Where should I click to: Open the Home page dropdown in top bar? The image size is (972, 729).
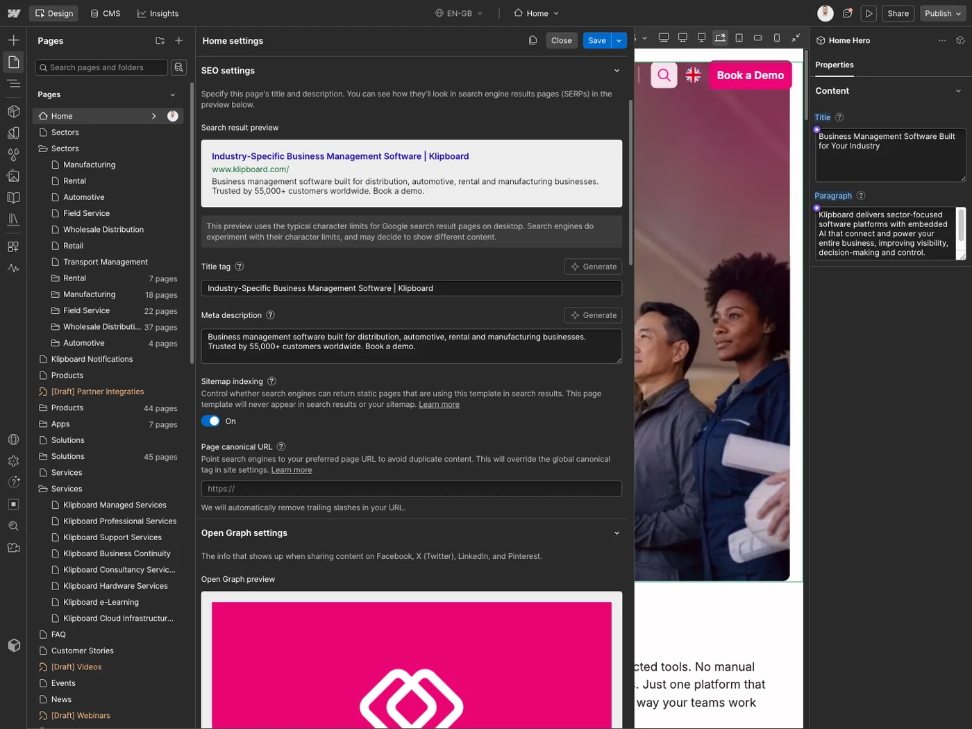[x=536, y=13]
